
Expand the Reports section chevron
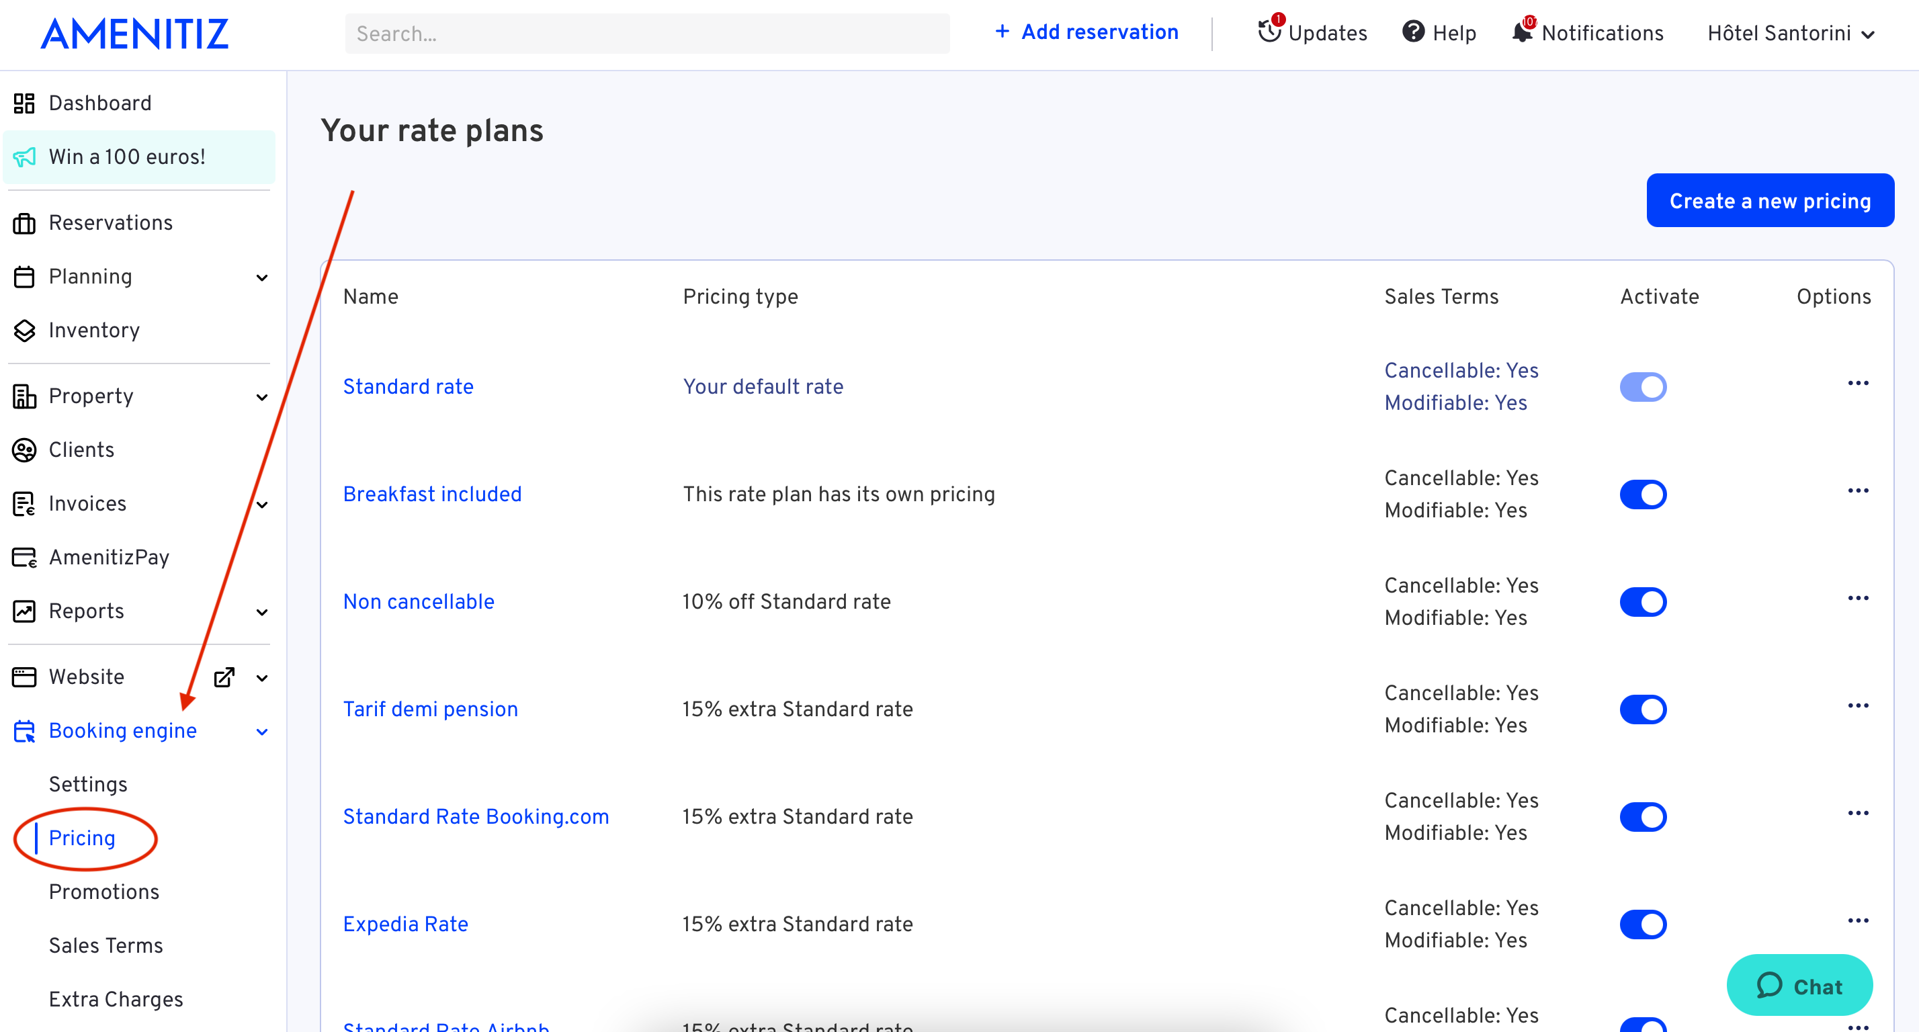tap(261, 612)
